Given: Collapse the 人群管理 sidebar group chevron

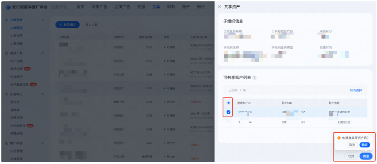Looking at the screenshot, I should (x=43, y=20).
